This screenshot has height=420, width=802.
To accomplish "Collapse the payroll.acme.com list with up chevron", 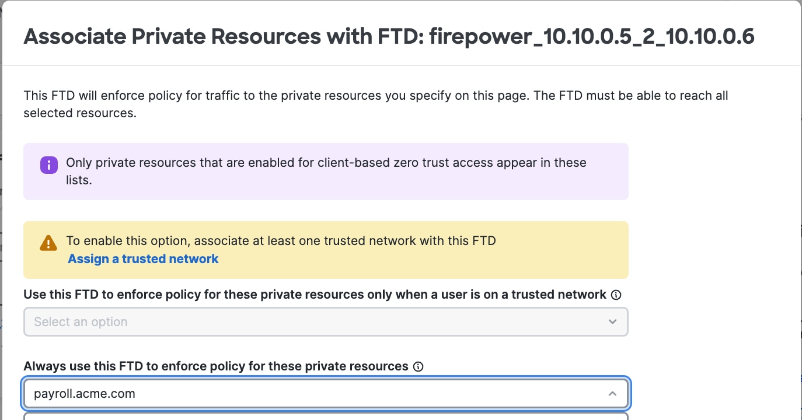I will pyautogui.click(x=612, y=394).
